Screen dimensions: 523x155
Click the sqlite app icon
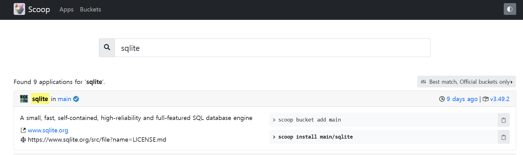pos(24,99)
